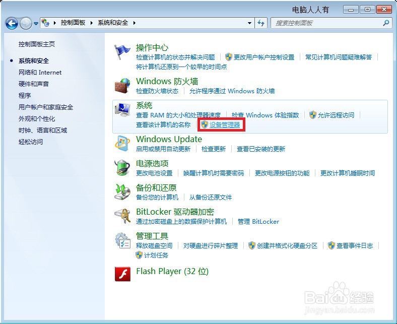The width and height of the screenshot is (397, 324).
Task: Select 轻松访问 in sidebar
Action: click(31, 142)
